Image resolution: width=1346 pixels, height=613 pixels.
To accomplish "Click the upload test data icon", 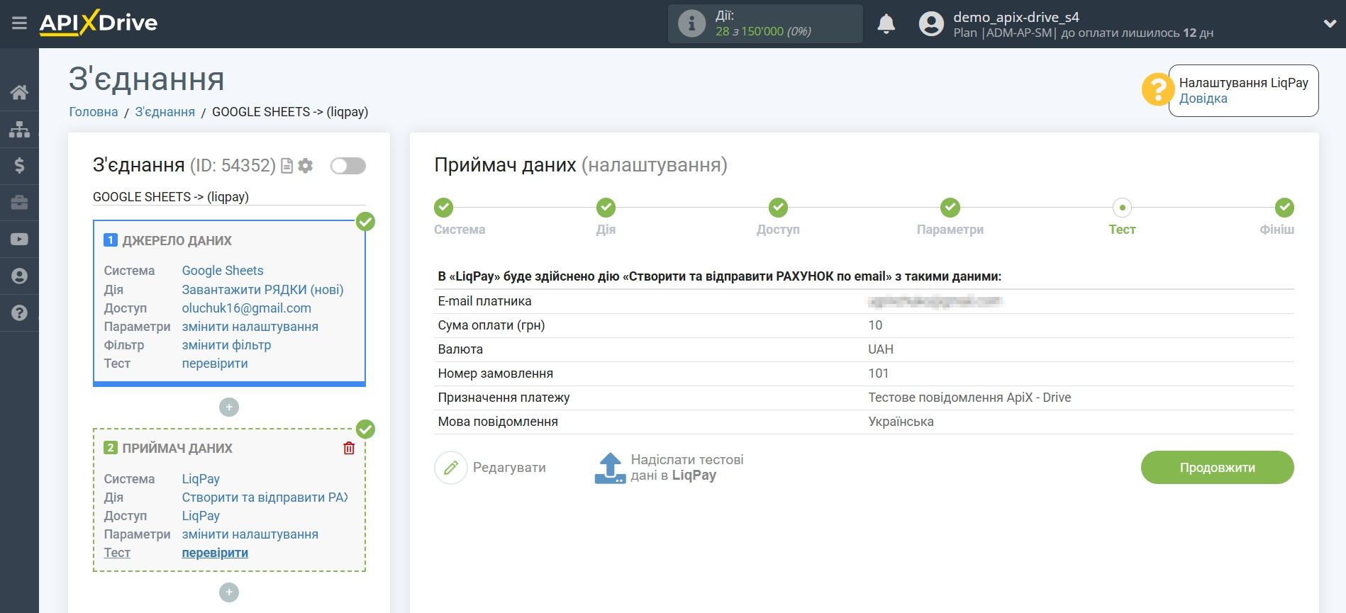I will tap(610, 468).
